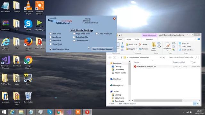
Task: Close the Bonus Collector settings window
Action: coord(114,19)
